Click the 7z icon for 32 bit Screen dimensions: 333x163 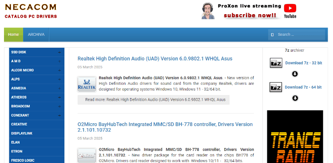coord(276,63)
